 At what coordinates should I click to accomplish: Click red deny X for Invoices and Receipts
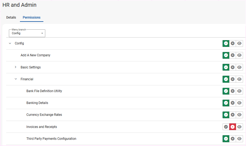tap(233, 127)
